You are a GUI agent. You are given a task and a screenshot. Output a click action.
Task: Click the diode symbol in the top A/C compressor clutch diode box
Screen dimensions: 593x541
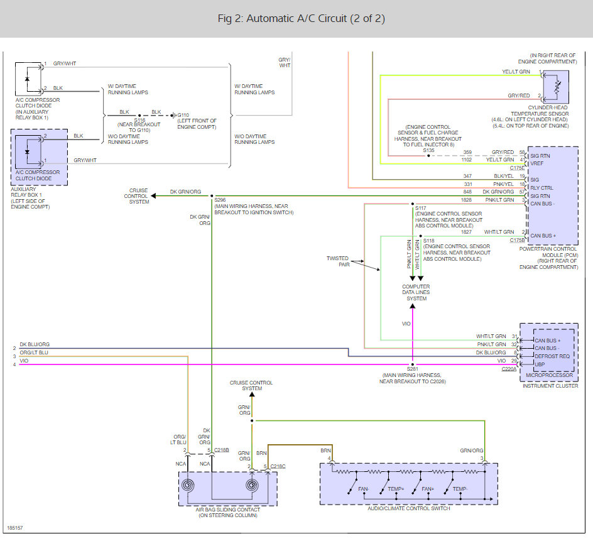click(x=27, y=79)
